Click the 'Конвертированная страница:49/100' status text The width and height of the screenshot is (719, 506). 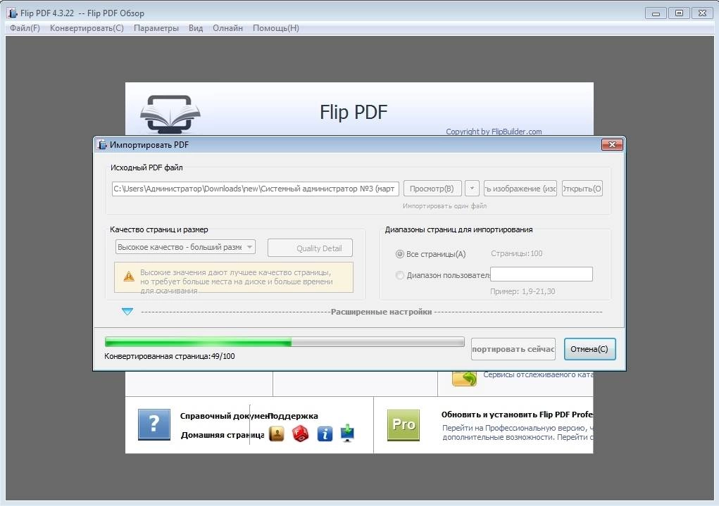pos(169,356)
